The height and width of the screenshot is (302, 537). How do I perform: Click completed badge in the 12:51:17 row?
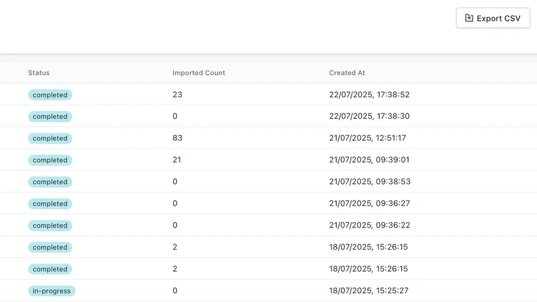50,138
